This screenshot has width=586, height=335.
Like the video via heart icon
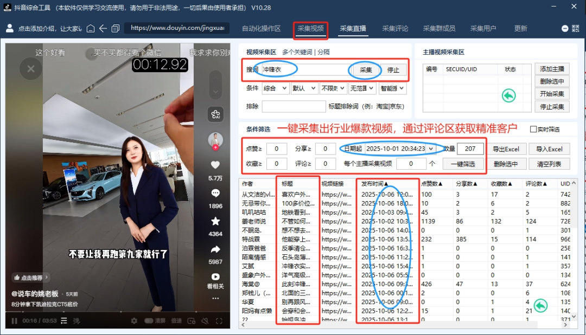tap(215, 165)
